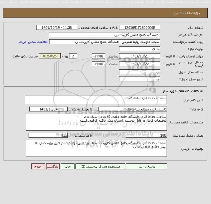Click the label نام دستگاه خریدار
Screen dimensions: 211x204
[190, 35]
